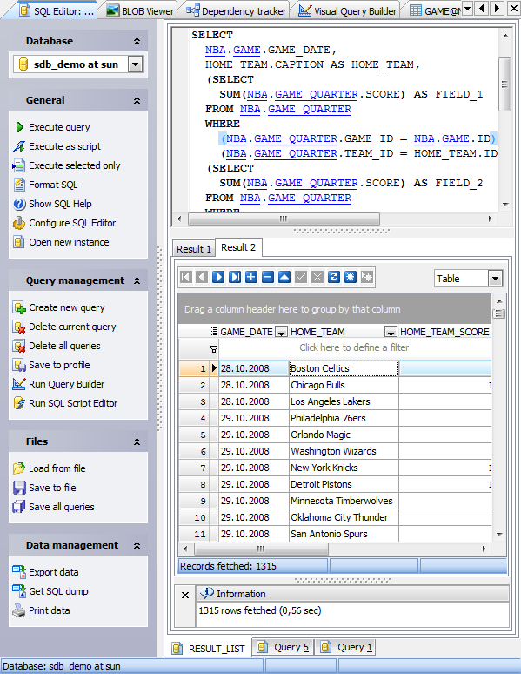Delete record with minus navigator button
This screenshot has height=674, width=521.
(x=268, y=277)
